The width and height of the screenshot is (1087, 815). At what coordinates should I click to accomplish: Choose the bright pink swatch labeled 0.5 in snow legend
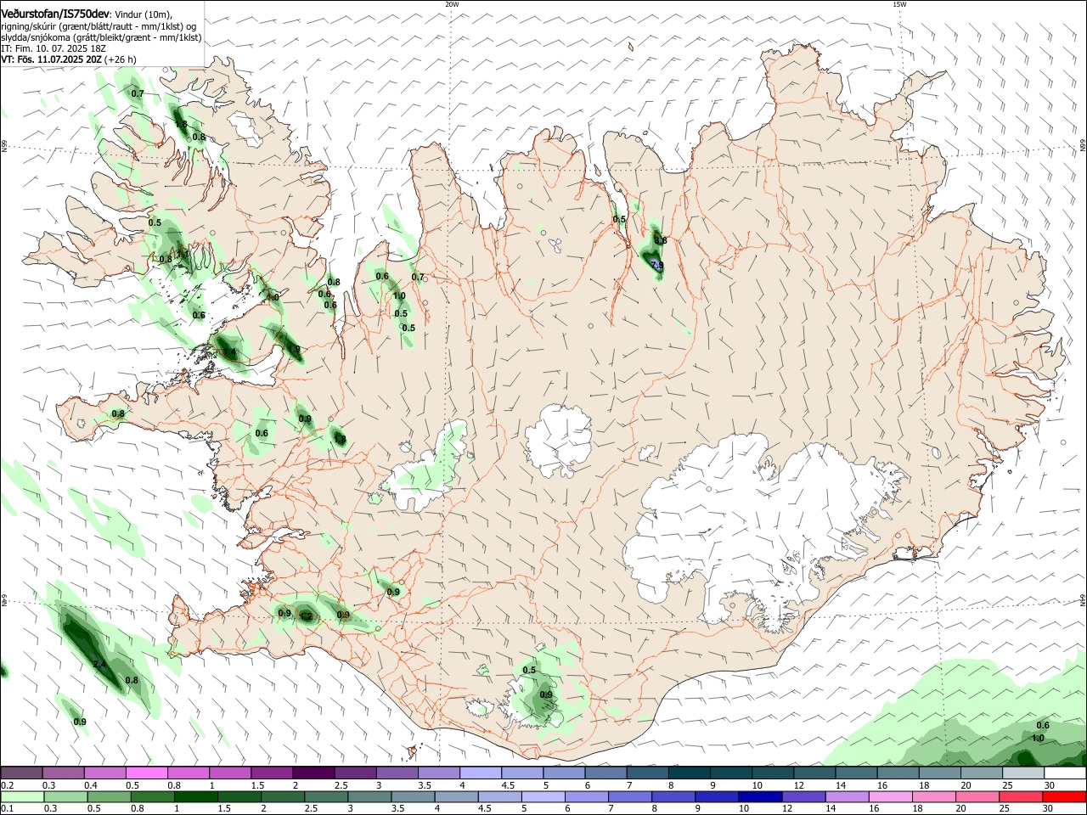click(146, 773)
